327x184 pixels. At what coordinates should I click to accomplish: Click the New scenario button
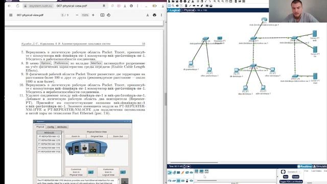[286, 177]
